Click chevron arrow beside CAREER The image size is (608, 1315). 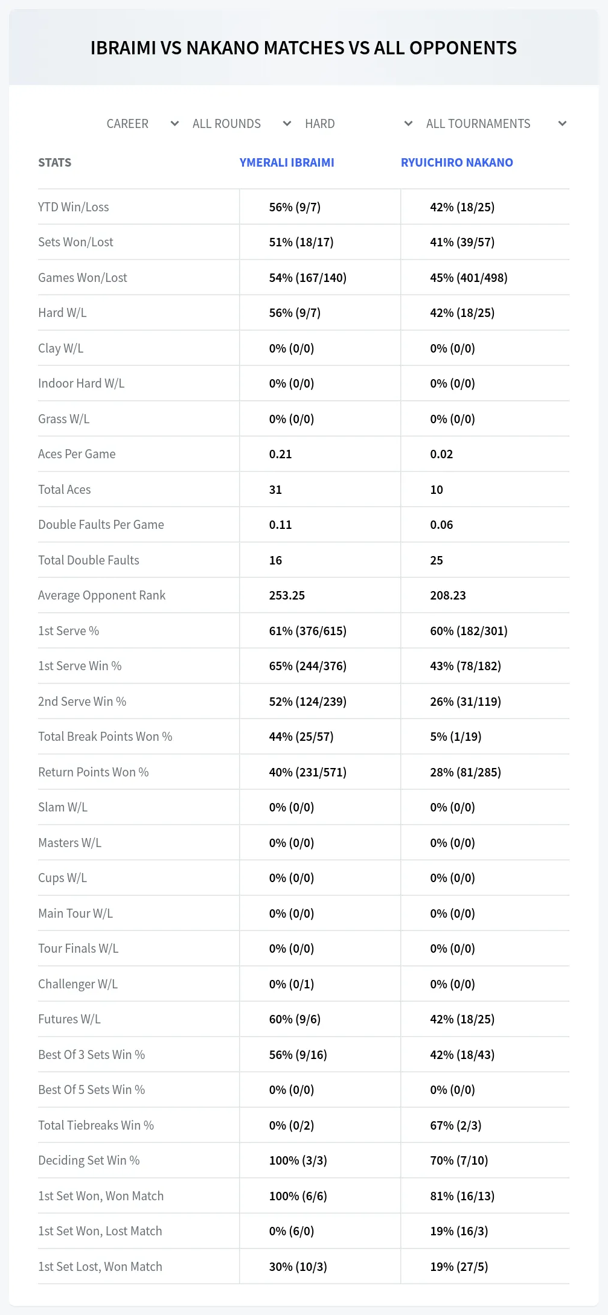[174, 124]
